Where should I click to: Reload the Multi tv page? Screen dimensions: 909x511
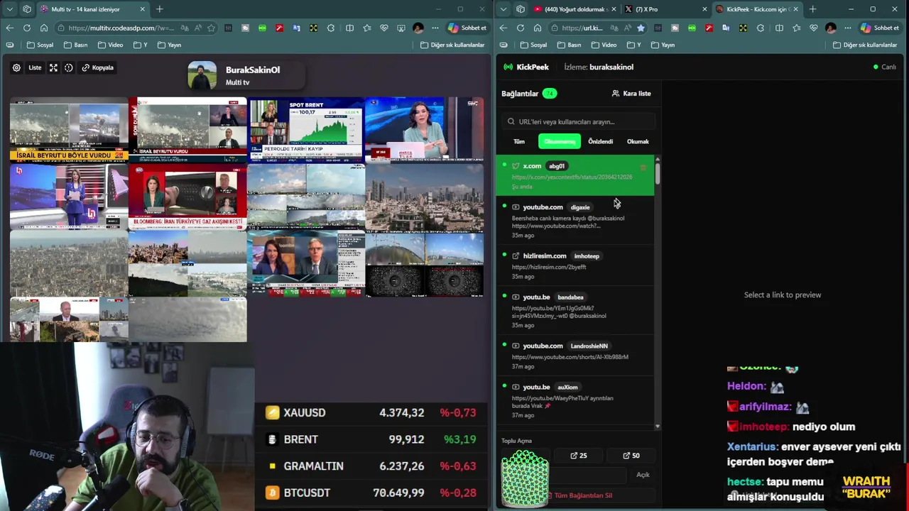tap(26, 28)
